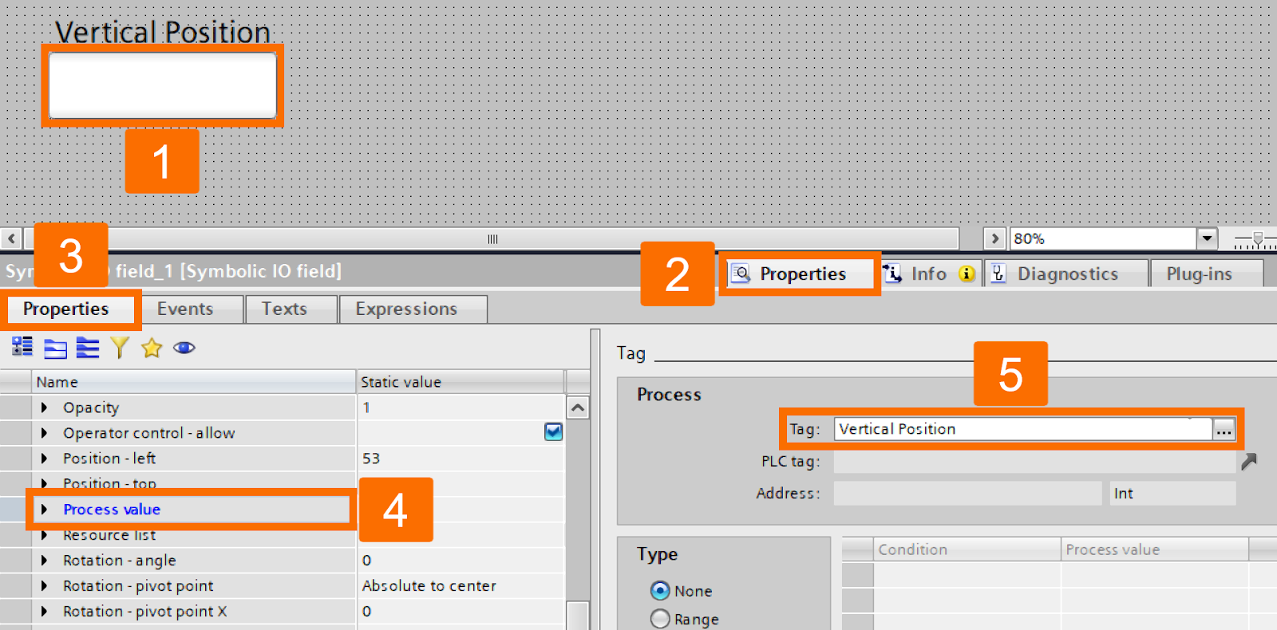
Task: Click the scroll left arrow button
Action: coord(11,238)
